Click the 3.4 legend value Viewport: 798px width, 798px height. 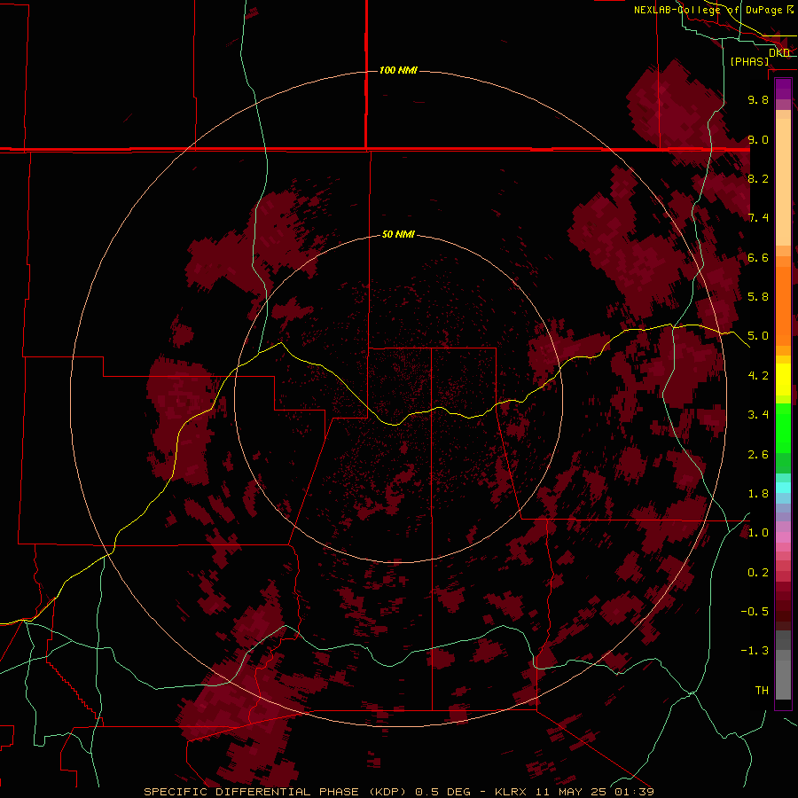click(758, 415)
